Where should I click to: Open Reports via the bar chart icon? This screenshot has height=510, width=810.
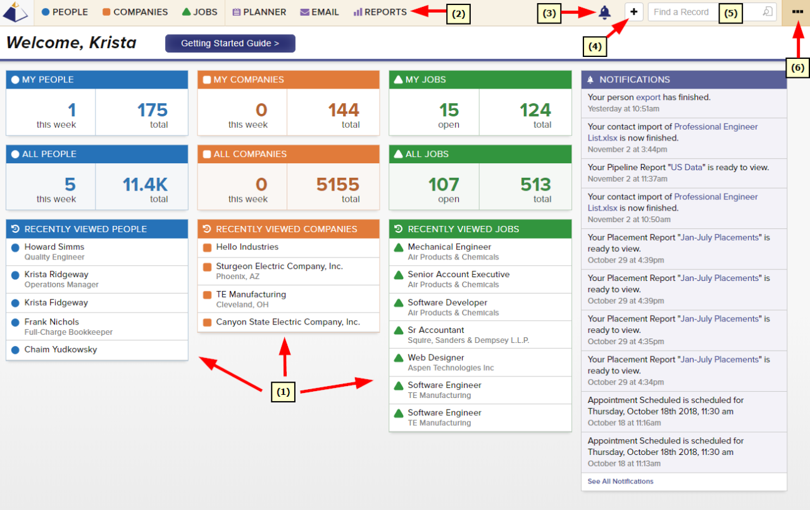pyautogui.click(x=359, y=11)
